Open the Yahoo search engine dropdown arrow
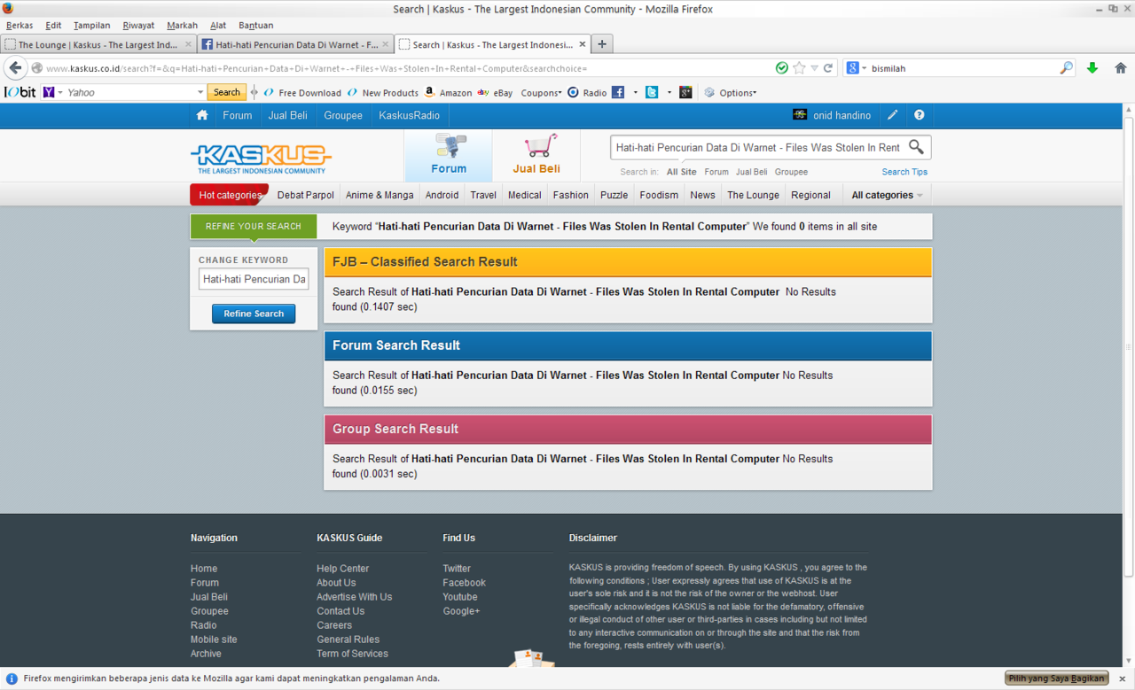This screenshot has height=690, width=1135. (60, 92)
